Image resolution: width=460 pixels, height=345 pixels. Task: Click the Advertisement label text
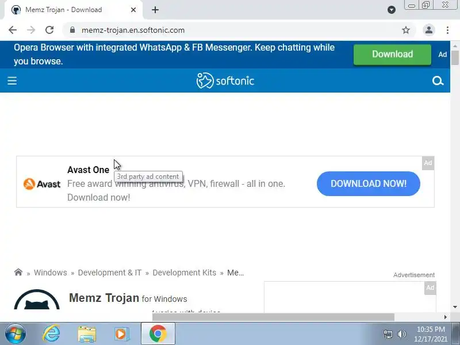(414, 275)
